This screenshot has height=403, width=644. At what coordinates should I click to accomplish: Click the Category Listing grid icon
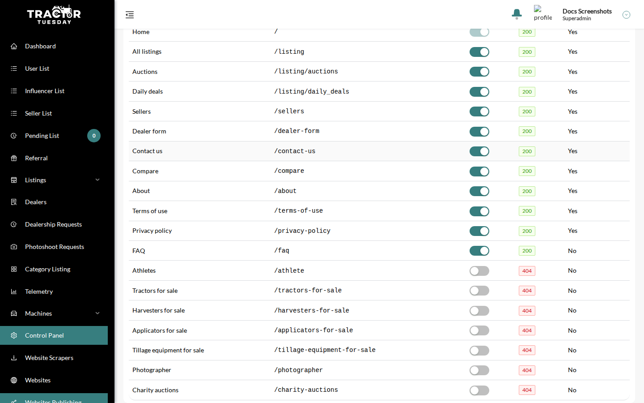(x=14, y=269)
